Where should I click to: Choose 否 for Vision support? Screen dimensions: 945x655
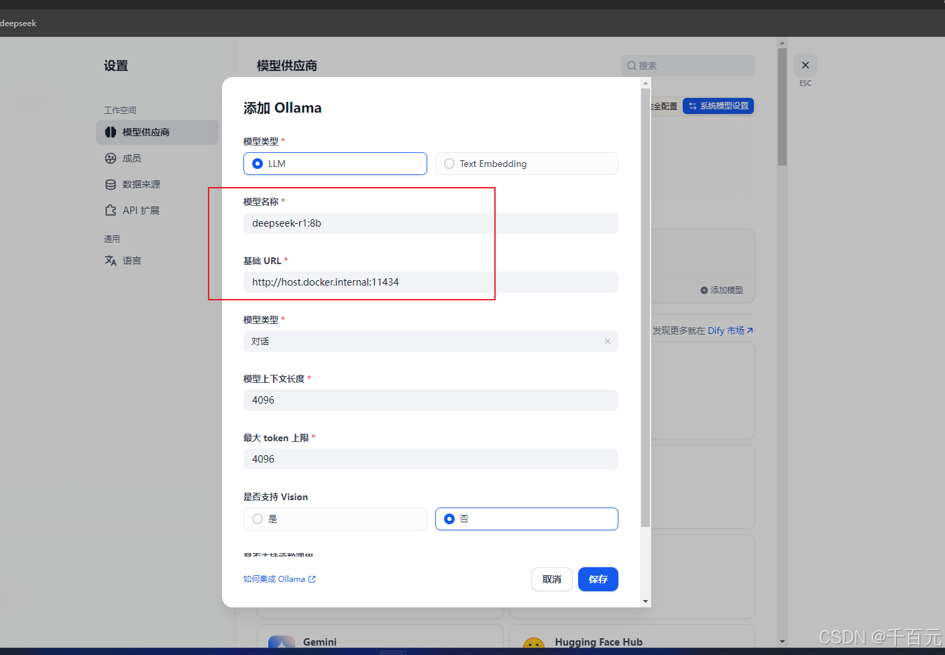click(526, 519)
